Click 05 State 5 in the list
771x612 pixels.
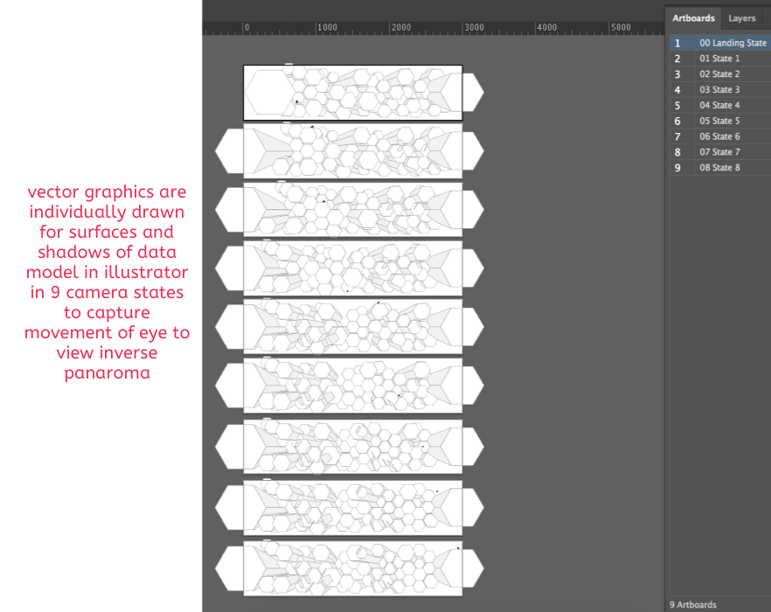point(720,121)
